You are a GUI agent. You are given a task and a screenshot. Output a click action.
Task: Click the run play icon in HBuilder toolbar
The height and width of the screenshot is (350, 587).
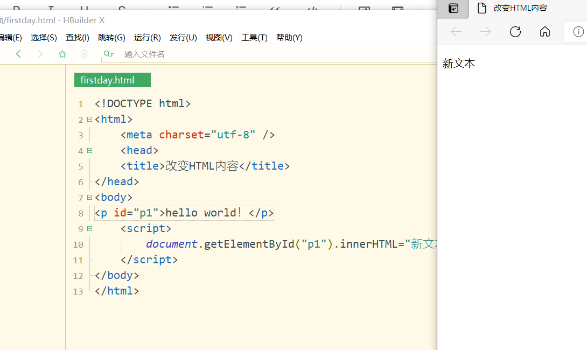85,54
